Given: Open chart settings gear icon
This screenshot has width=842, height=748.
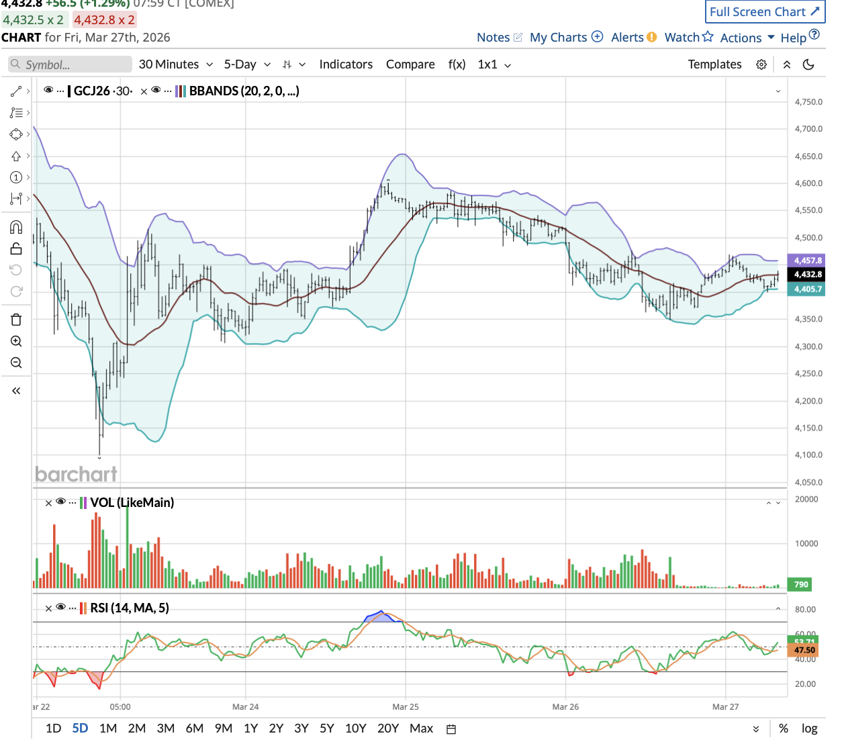Looking at the screenshot, I should point(761,64).
